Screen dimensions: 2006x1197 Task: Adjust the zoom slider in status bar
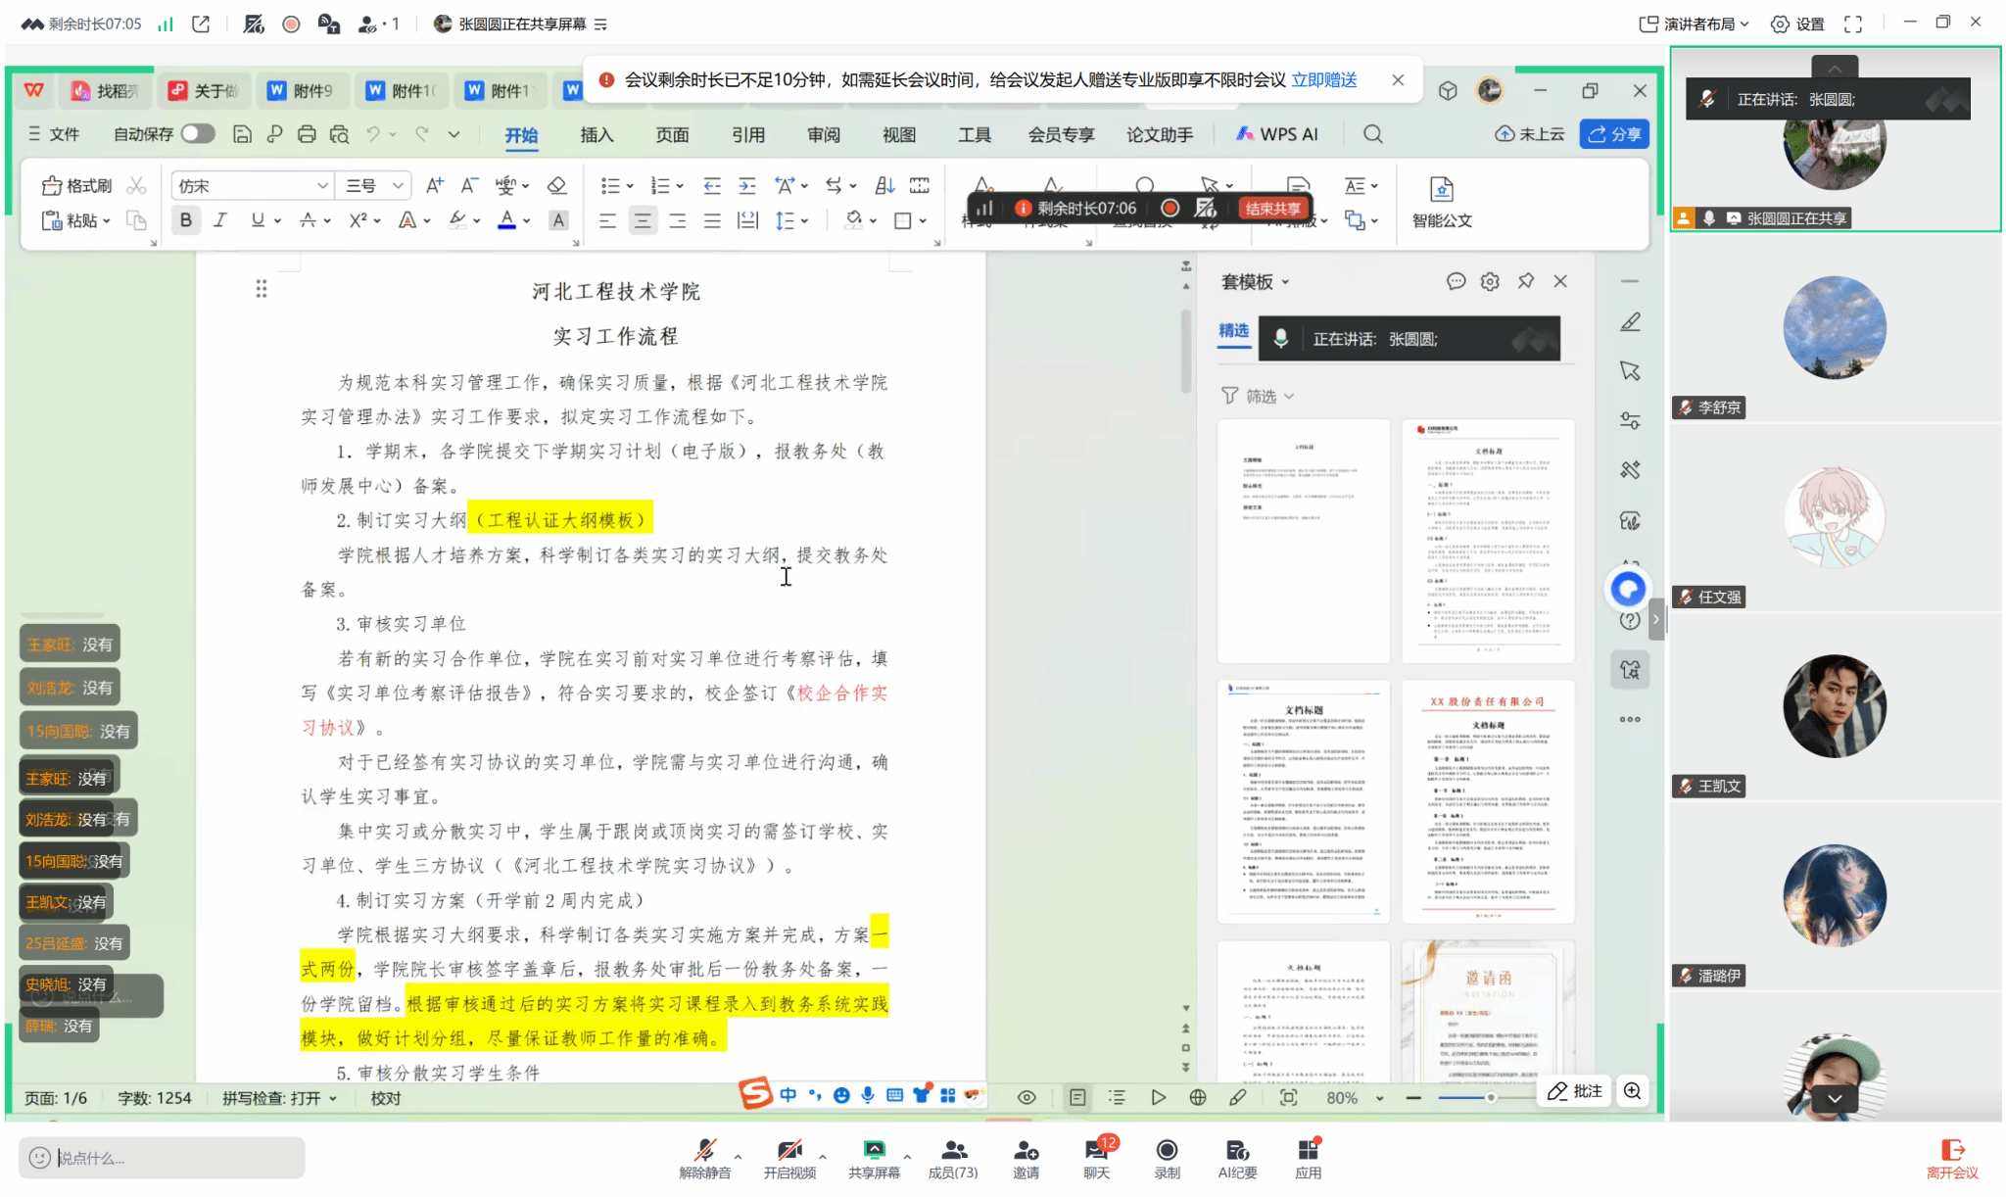click(x=1490, y=1097)
